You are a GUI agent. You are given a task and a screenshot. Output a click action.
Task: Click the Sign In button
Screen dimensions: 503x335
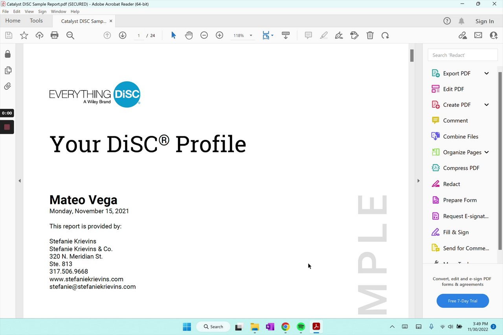pos(485,21)
